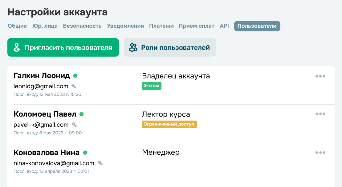
Task: Click the key icon next to nina-konovalova@gmail.com
Action: click(100, 163)
